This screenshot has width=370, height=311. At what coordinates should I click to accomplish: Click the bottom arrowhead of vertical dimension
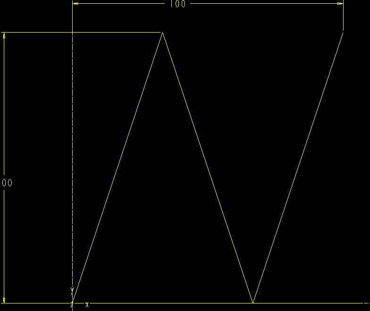click(4, 300)
